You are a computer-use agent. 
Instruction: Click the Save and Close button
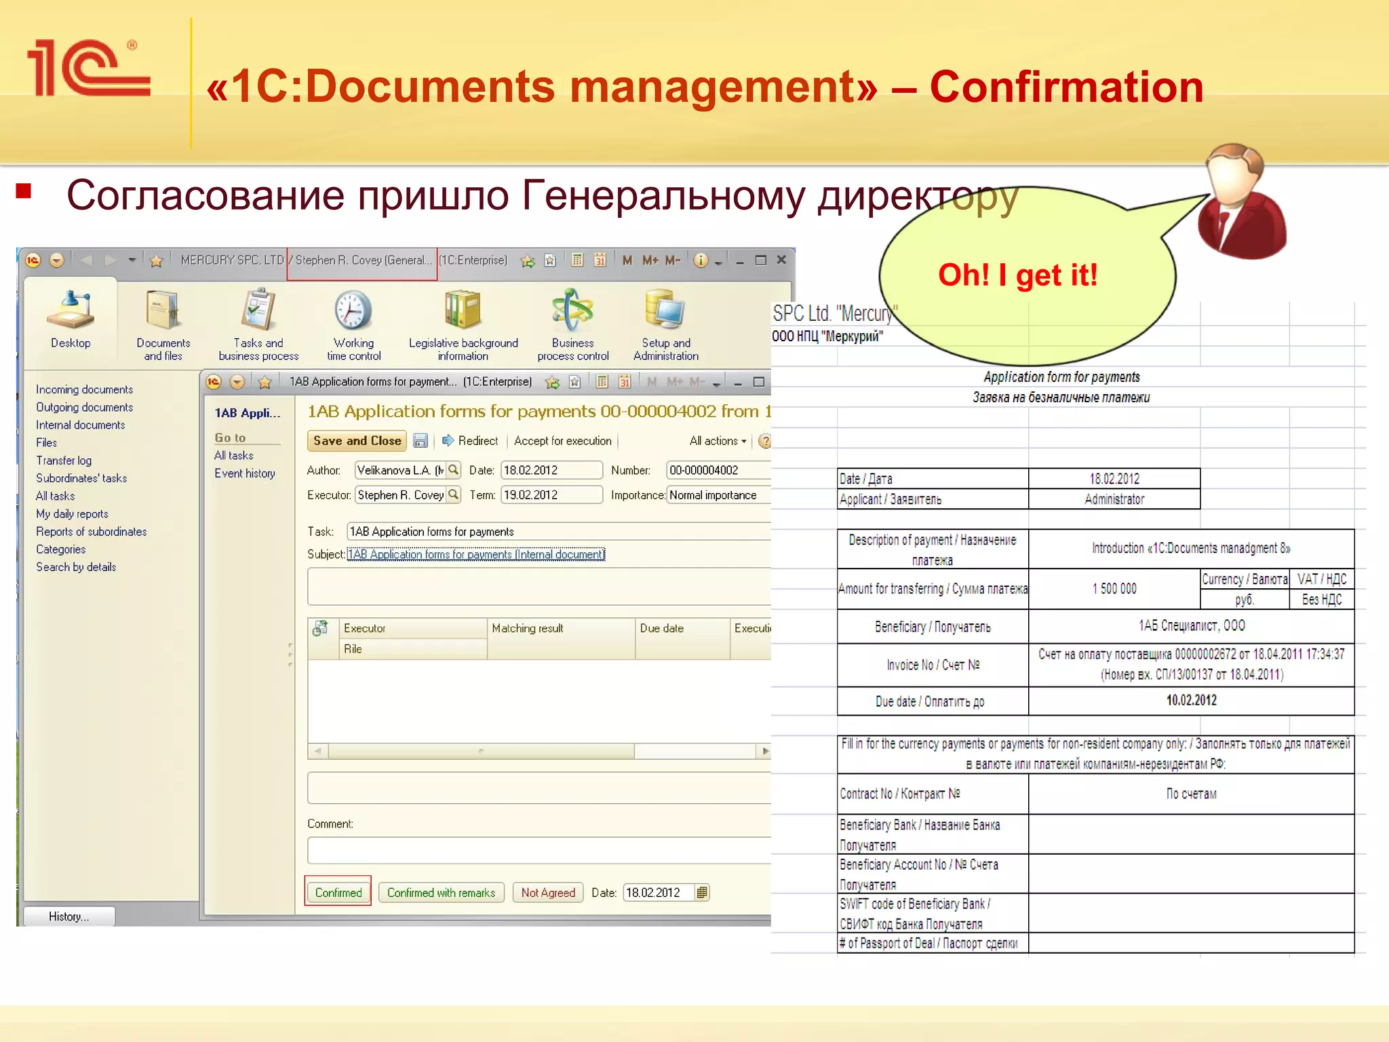(x=357, y=441)
